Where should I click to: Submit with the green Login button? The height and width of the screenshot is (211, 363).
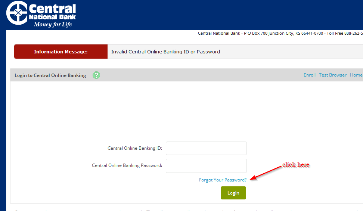pyautogui.click(x=233, y=193)
